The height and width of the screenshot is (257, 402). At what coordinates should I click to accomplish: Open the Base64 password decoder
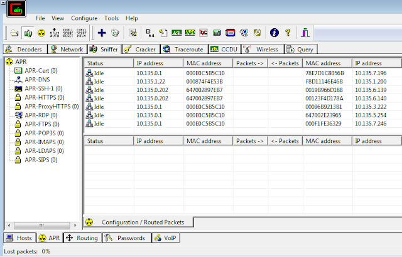coord(150,33)
